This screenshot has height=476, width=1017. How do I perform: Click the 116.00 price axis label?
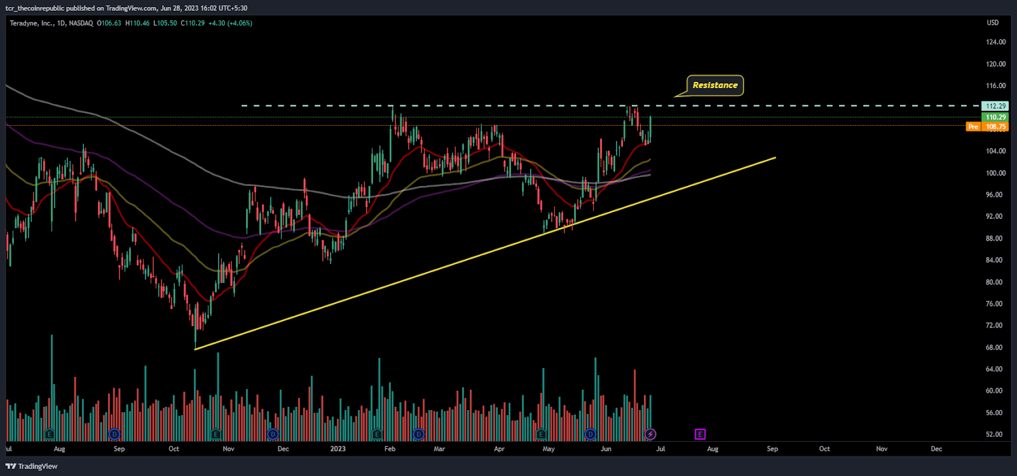[995, 86]
